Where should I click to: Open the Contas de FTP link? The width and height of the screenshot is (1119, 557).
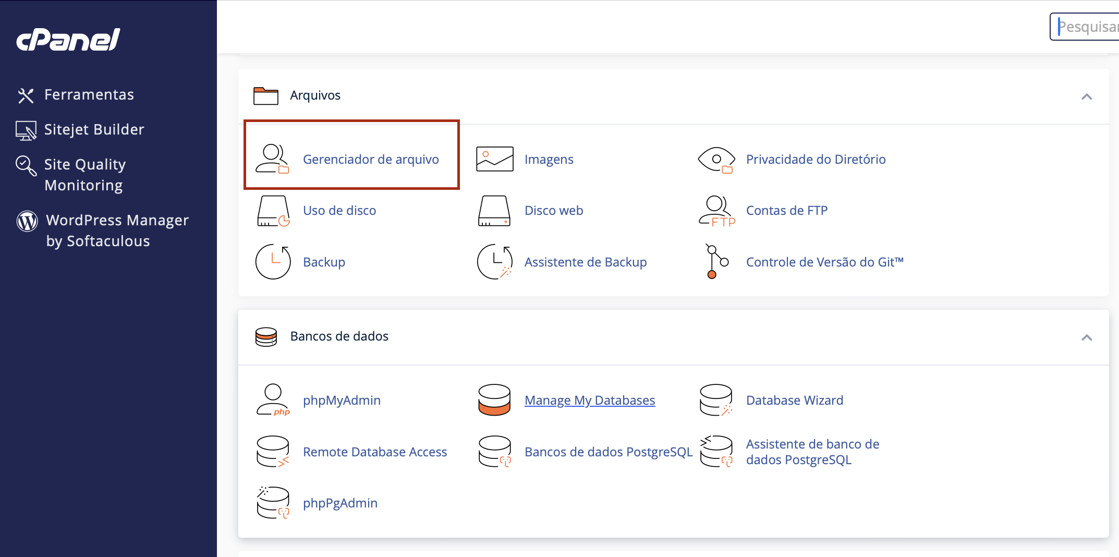pos(787,211)
